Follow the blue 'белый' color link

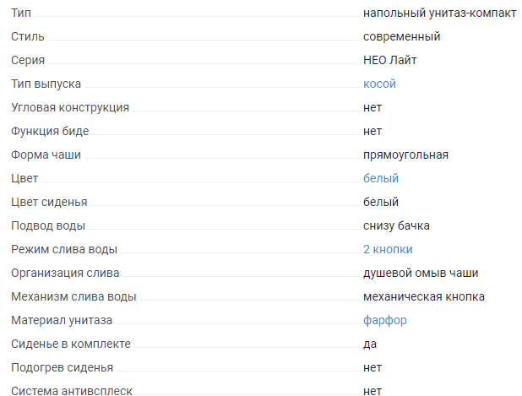(x=380, y=178)
